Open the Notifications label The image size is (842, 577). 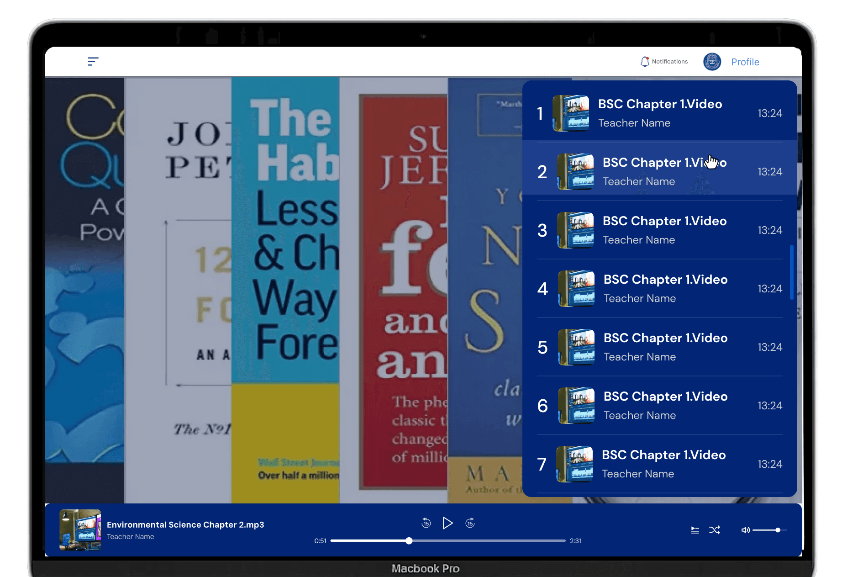(670, 62)
